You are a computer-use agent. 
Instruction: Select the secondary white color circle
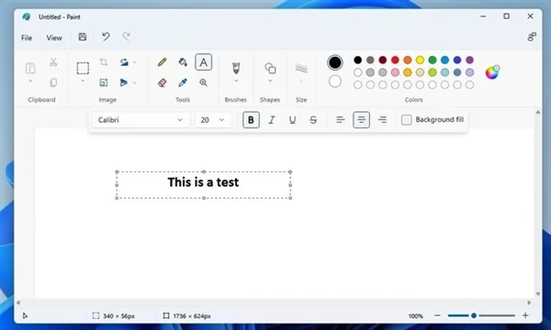pos(335,82)
